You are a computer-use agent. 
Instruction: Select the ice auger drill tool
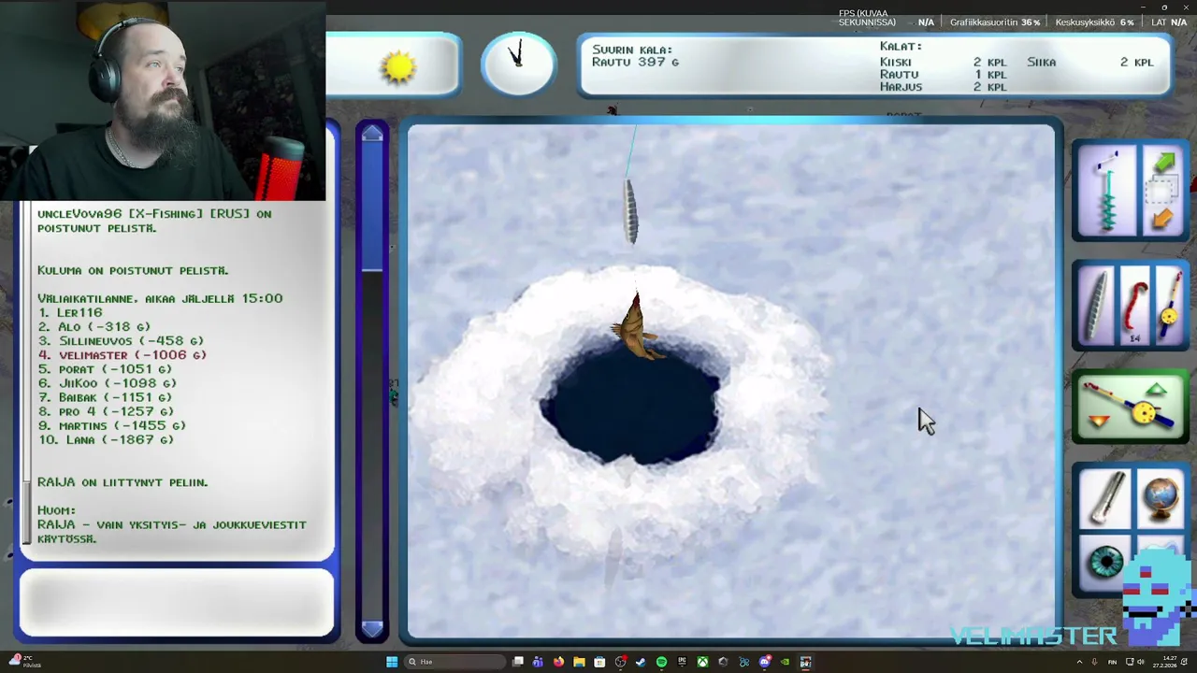[x=1108, y=192]
